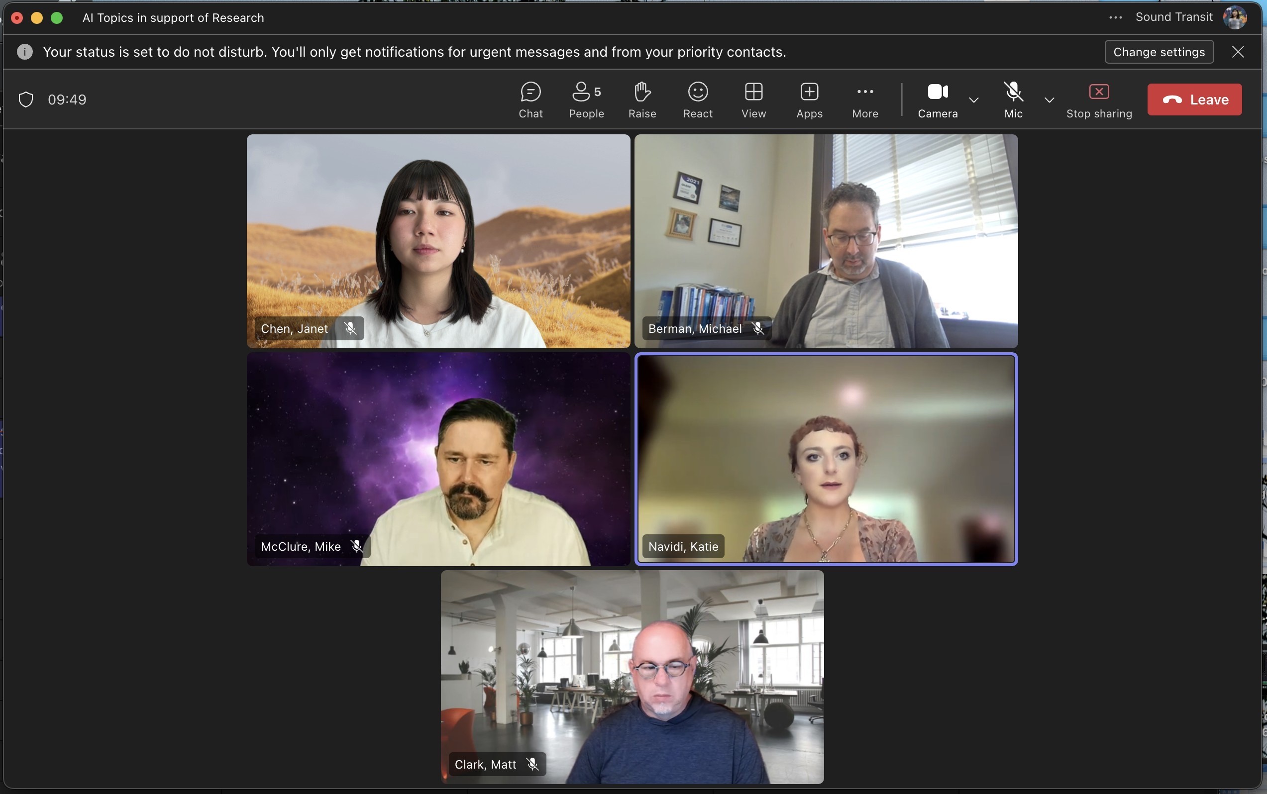Open the View layout options
The height and width of the screenshot is (794, 1267).
[x=753, y=100]
